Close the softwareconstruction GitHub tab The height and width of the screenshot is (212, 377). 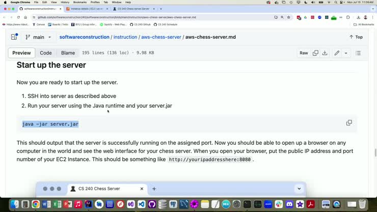(x=60, y=9)
